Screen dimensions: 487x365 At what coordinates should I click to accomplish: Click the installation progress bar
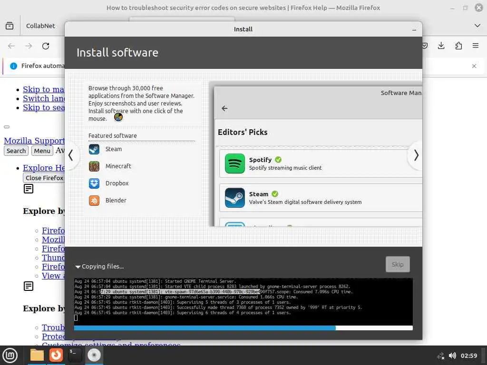243,328
